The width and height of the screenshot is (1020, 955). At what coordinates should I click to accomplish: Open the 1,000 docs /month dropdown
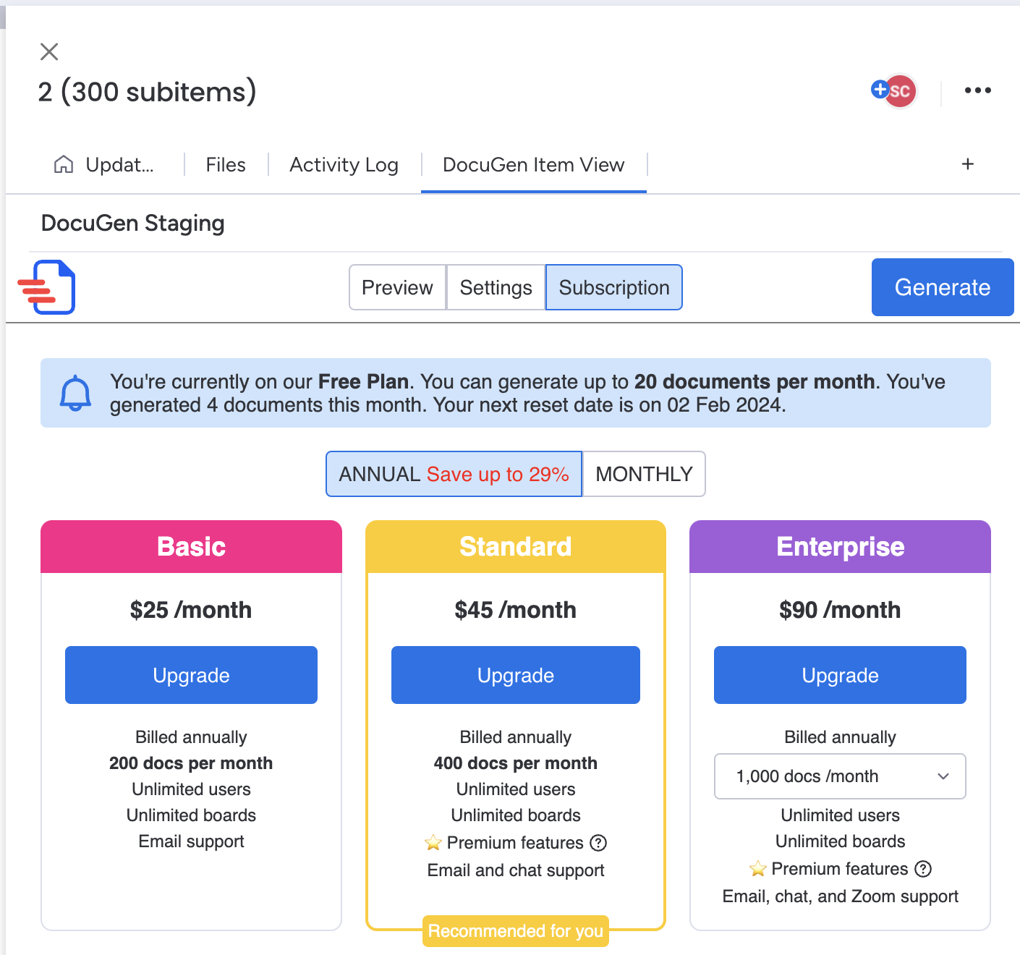tap(840, 776)
